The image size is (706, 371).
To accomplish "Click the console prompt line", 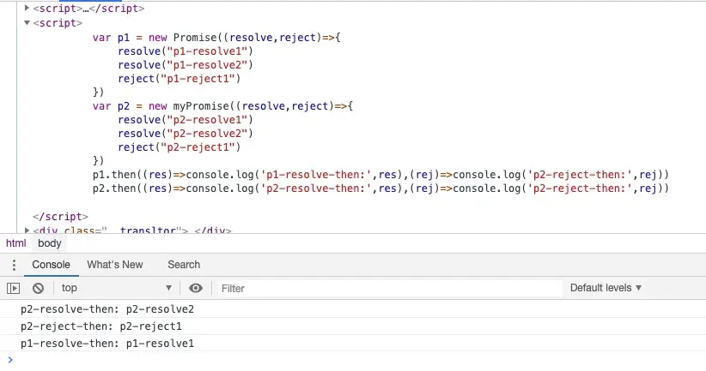I will pos(353,360).
